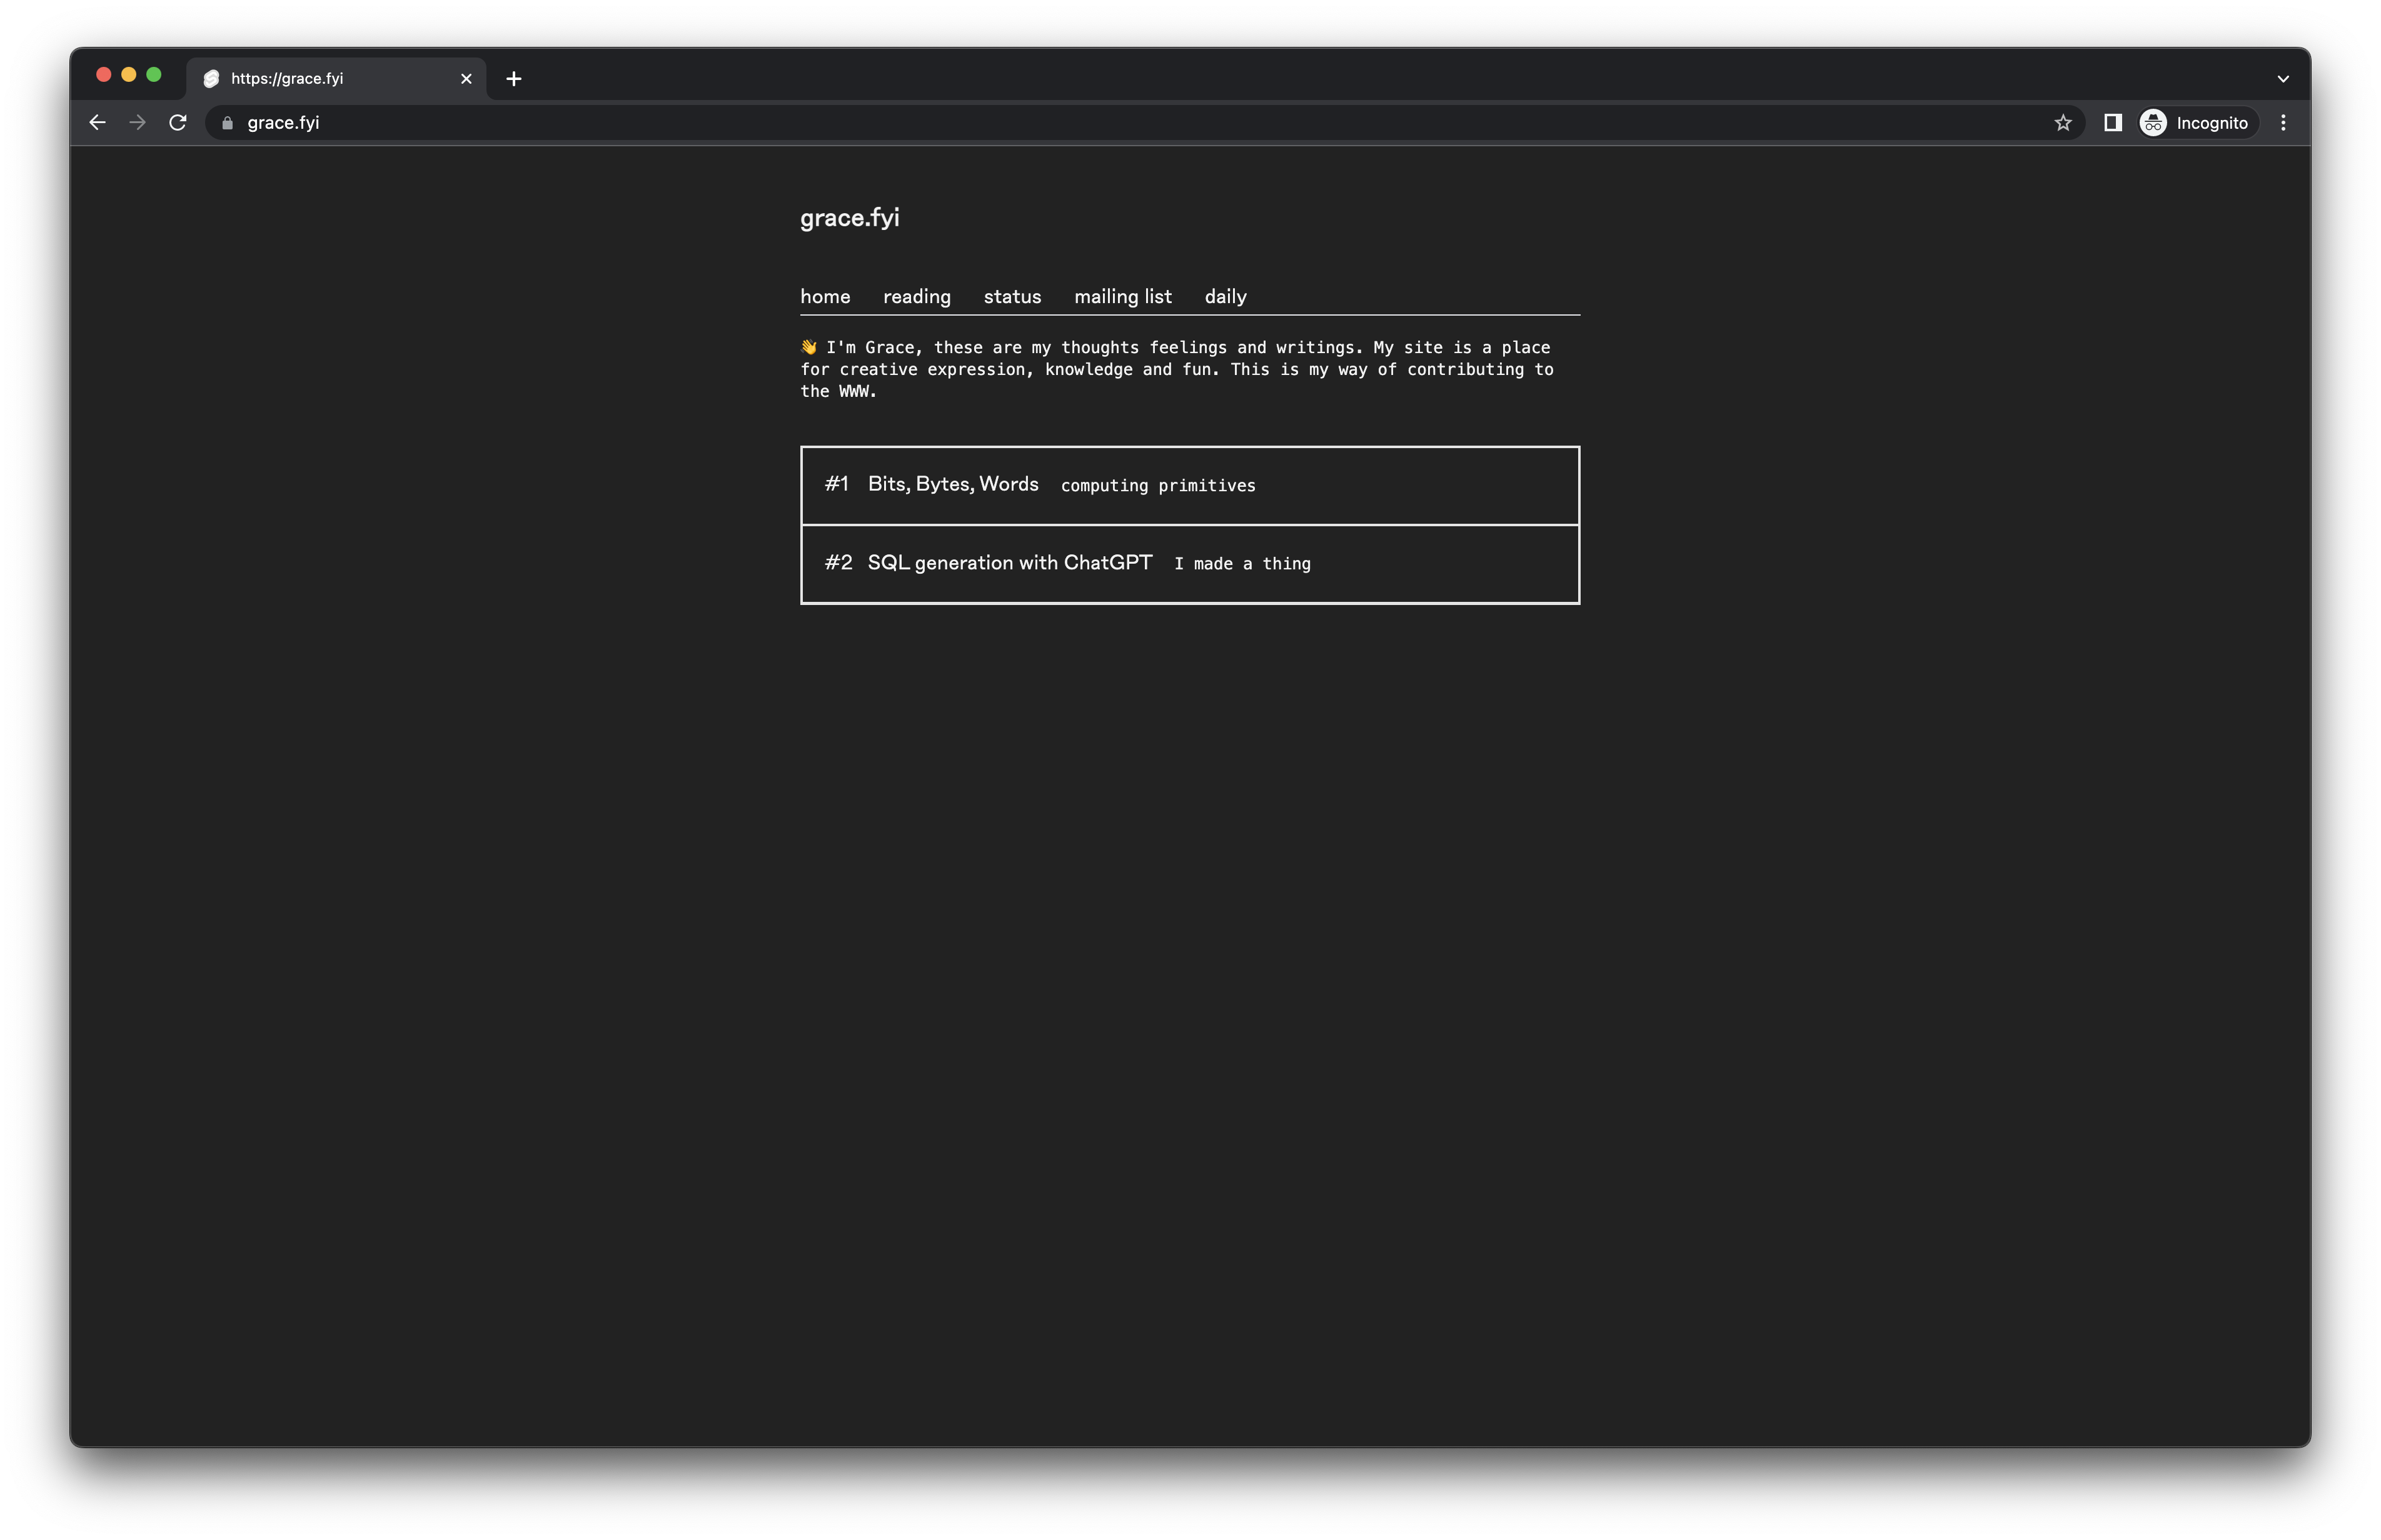Open a new tab with plus
Screen dimensions: 2381x1540
tap(513, 79)
